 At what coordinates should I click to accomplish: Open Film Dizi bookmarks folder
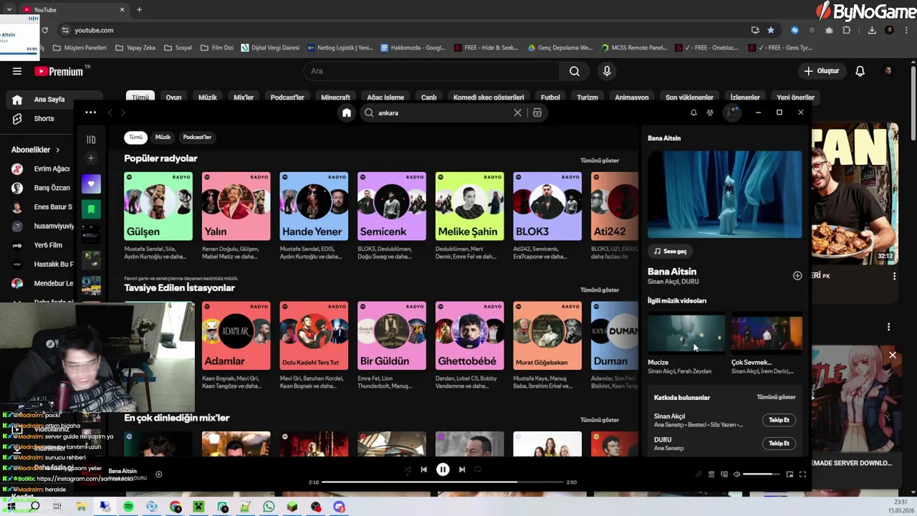point(217,48)
